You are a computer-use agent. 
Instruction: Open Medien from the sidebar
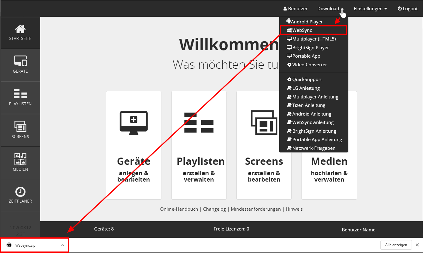point(20,159)
